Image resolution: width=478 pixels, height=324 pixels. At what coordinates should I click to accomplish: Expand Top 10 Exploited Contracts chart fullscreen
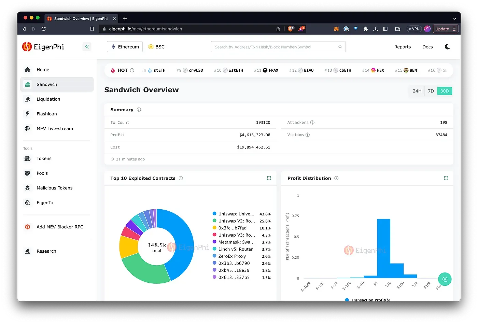(269, 178)
